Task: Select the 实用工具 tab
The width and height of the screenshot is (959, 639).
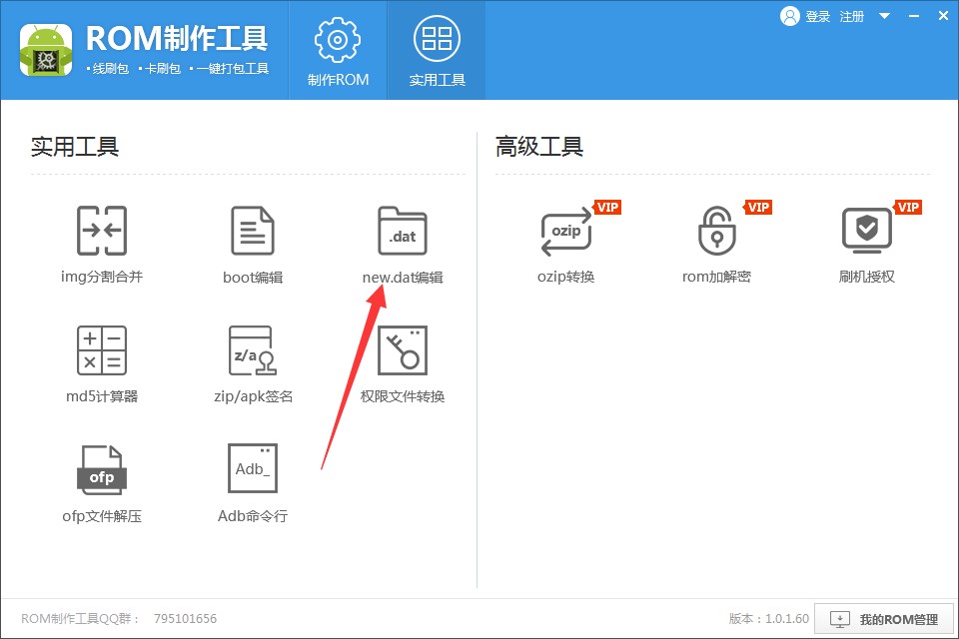Action: click(436, 50)
